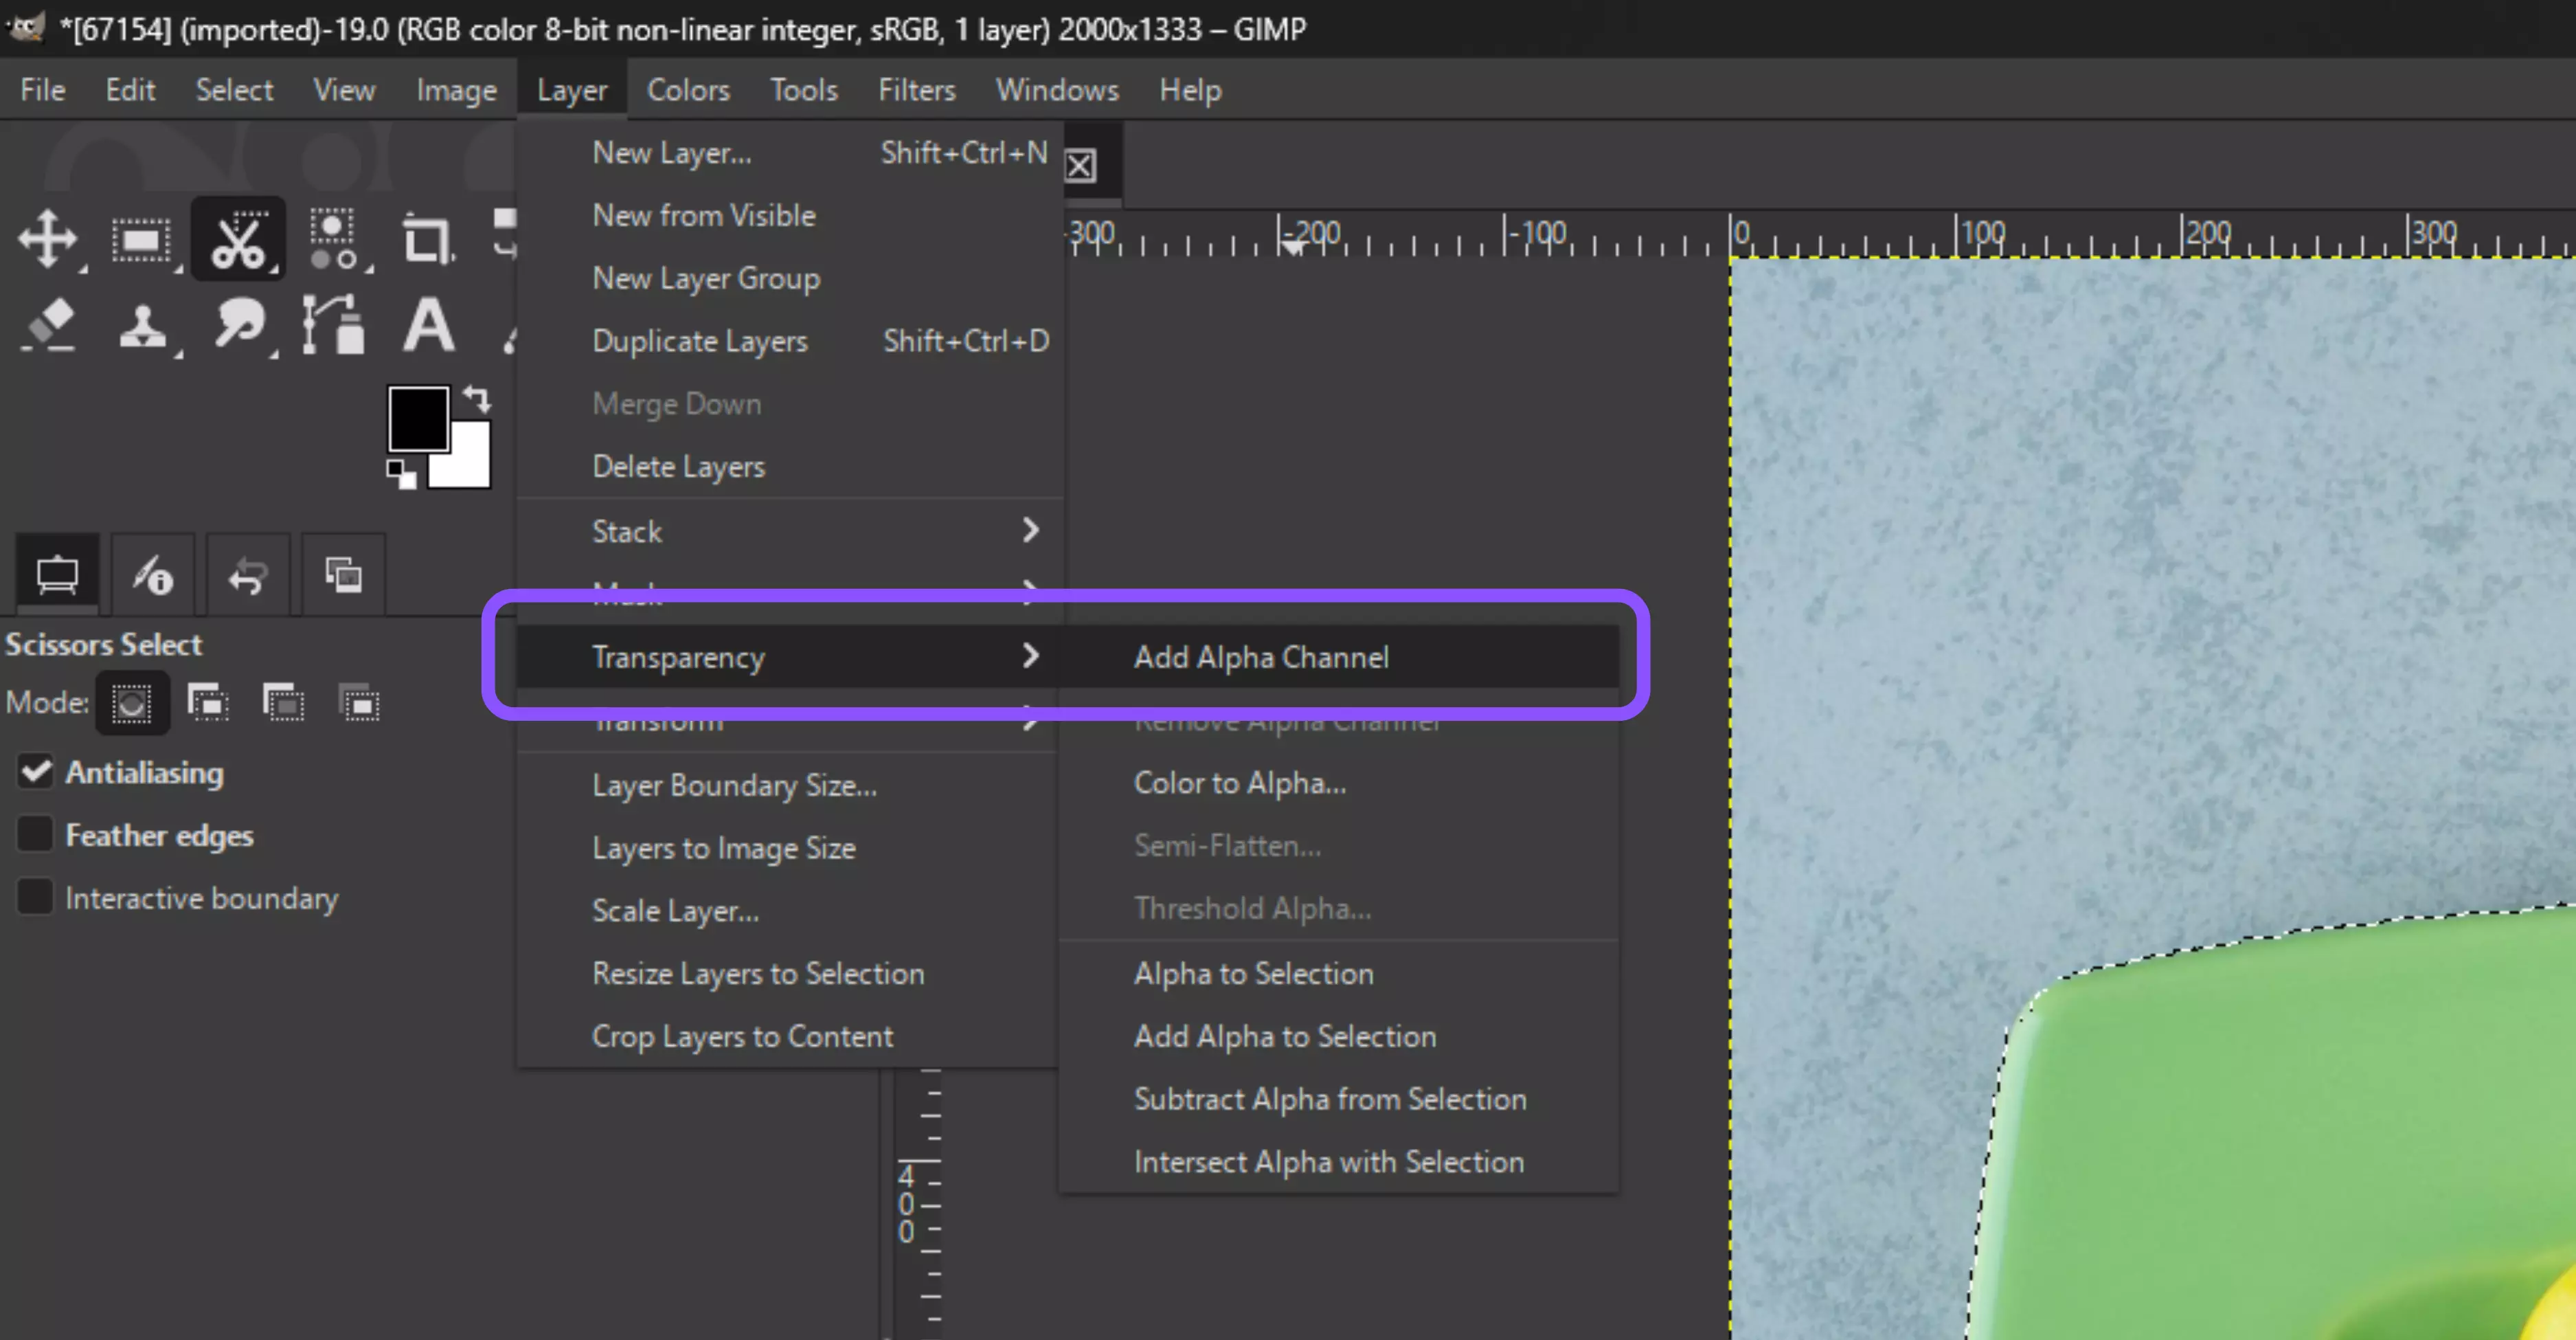Select the Rectangle Select tool
Screen dimensions: 2576x1340
[x=141, y=239]
